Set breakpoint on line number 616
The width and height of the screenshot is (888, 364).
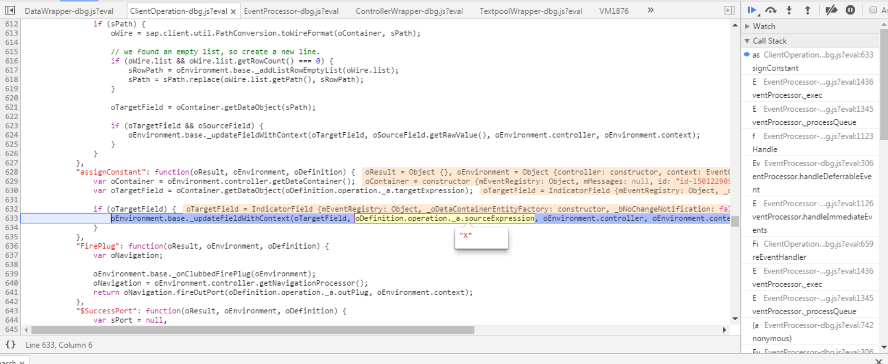coord(11,61)
